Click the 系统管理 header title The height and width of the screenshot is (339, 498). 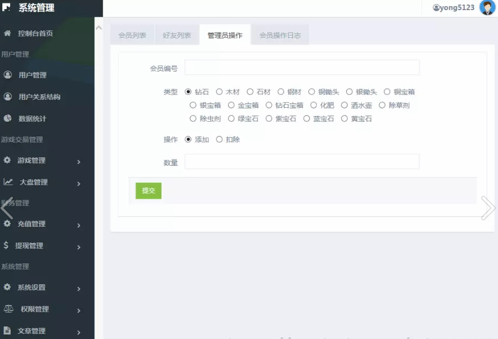pos(36,7)
